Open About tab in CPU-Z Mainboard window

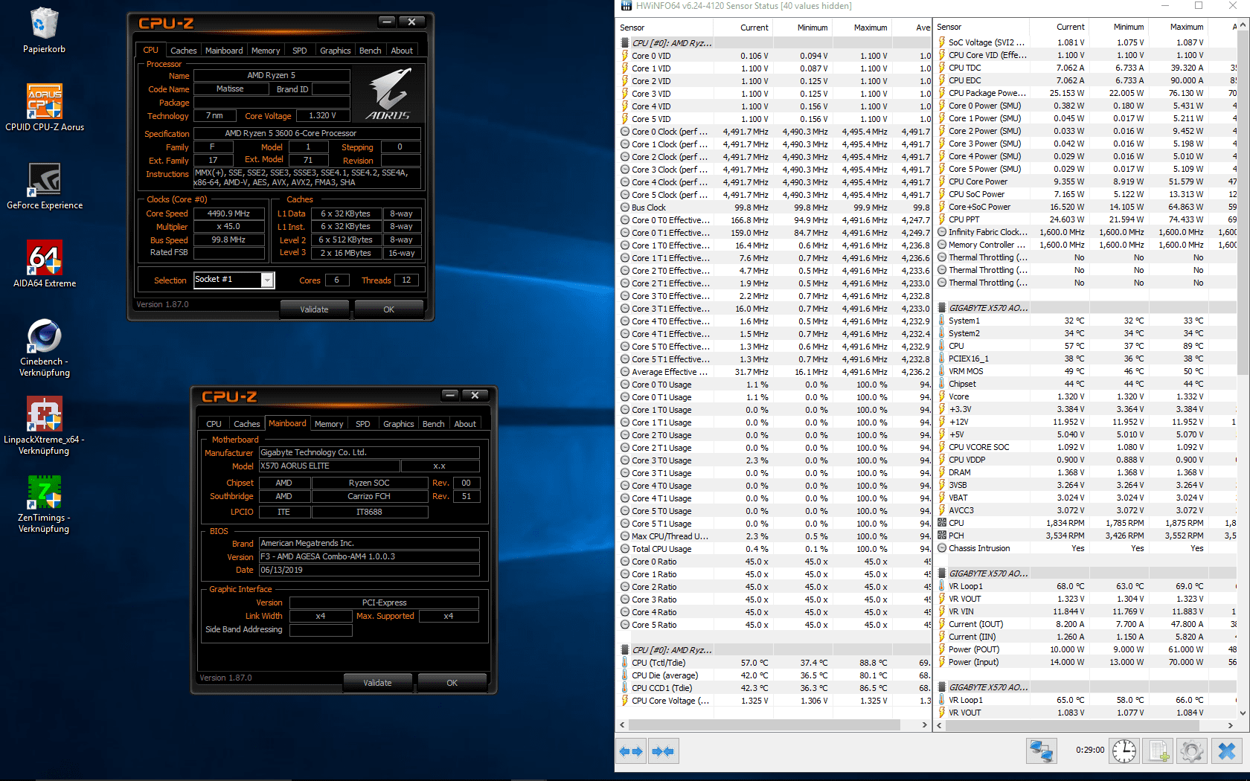[465, 424]
